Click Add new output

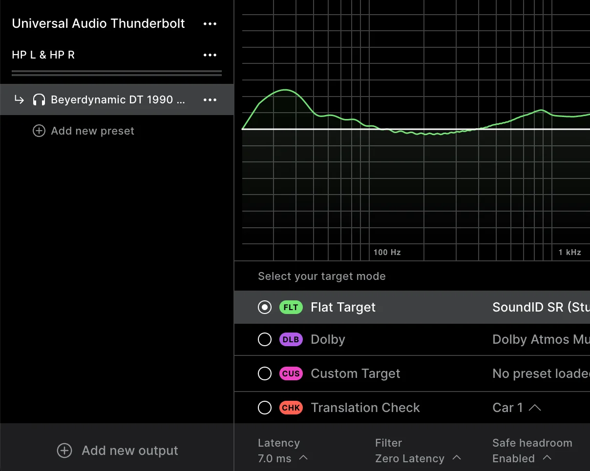pos(117,451)
